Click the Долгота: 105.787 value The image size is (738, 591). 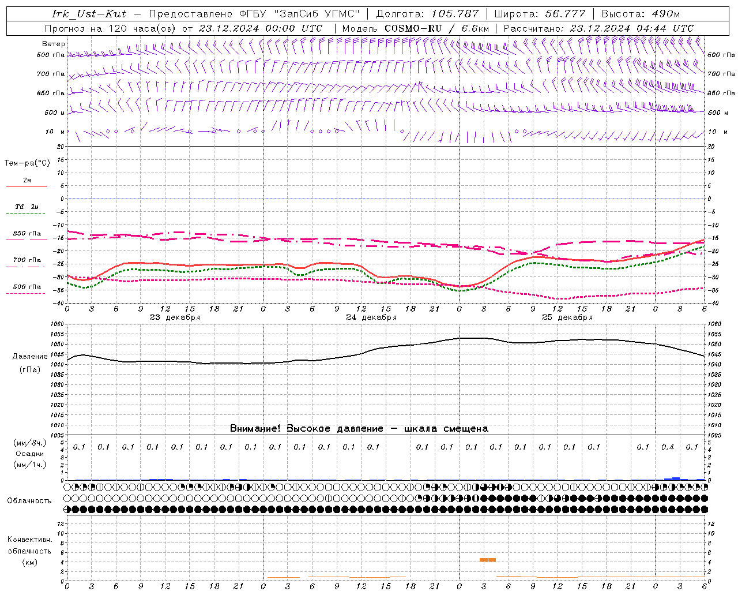(x=427, y=14)
